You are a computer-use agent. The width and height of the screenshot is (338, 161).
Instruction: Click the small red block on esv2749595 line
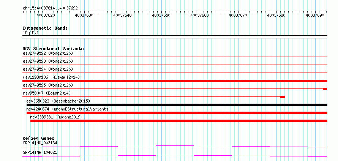[325, 89]
